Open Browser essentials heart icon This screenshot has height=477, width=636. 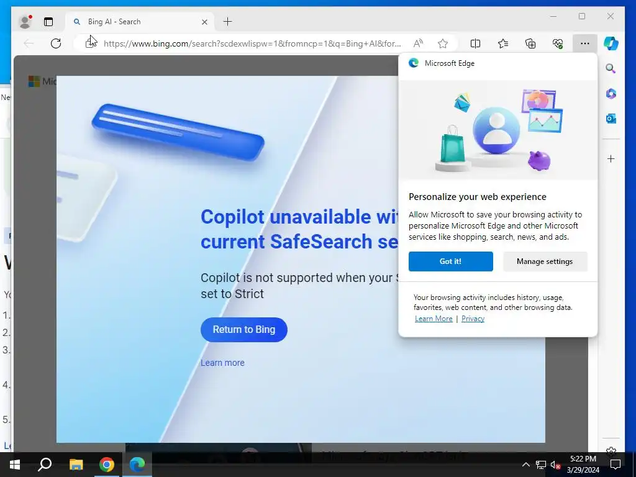[558, 43]
